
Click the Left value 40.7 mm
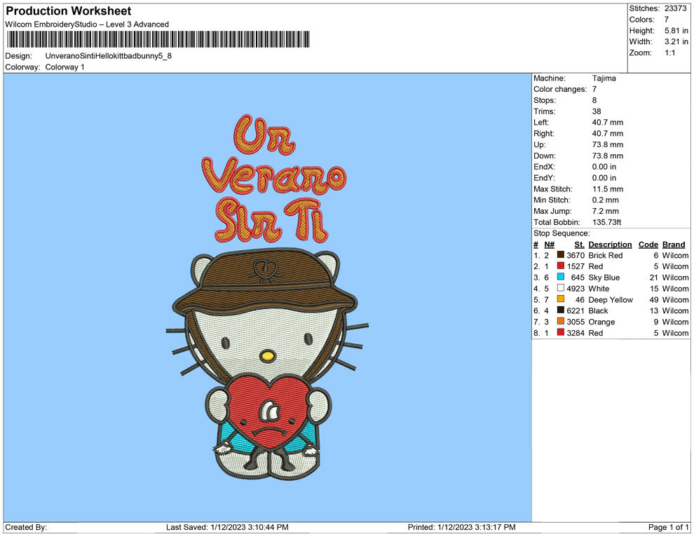coord(608,123)
